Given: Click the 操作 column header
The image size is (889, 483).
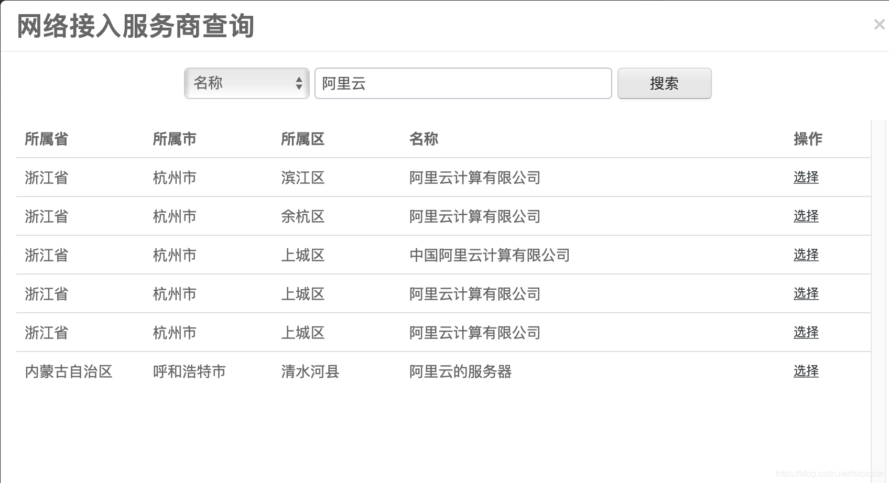Looking at the screenshot, I should coord(808,139).
